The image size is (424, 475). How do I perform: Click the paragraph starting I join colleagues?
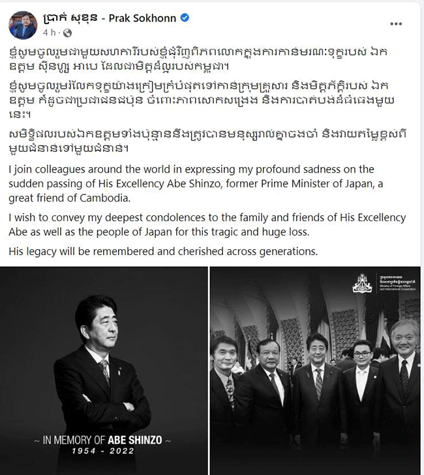196,183
